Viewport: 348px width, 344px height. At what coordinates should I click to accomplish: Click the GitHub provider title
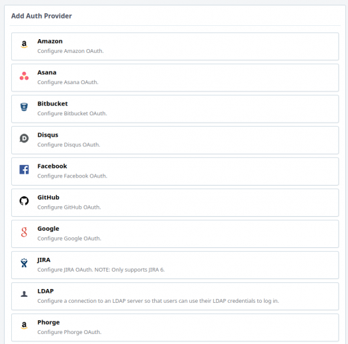click(48, 198)
